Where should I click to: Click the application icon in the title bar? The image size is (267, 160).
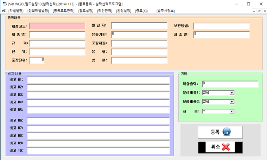[4, 4]
